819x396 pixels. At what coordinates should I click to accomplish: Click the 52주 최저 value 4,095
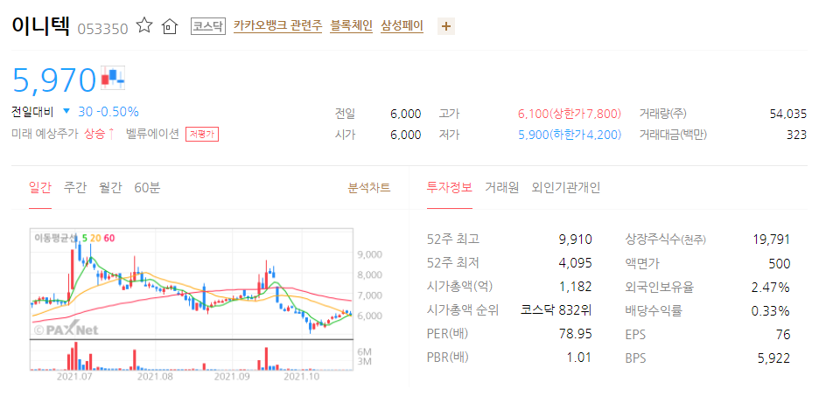pos(575,263)
